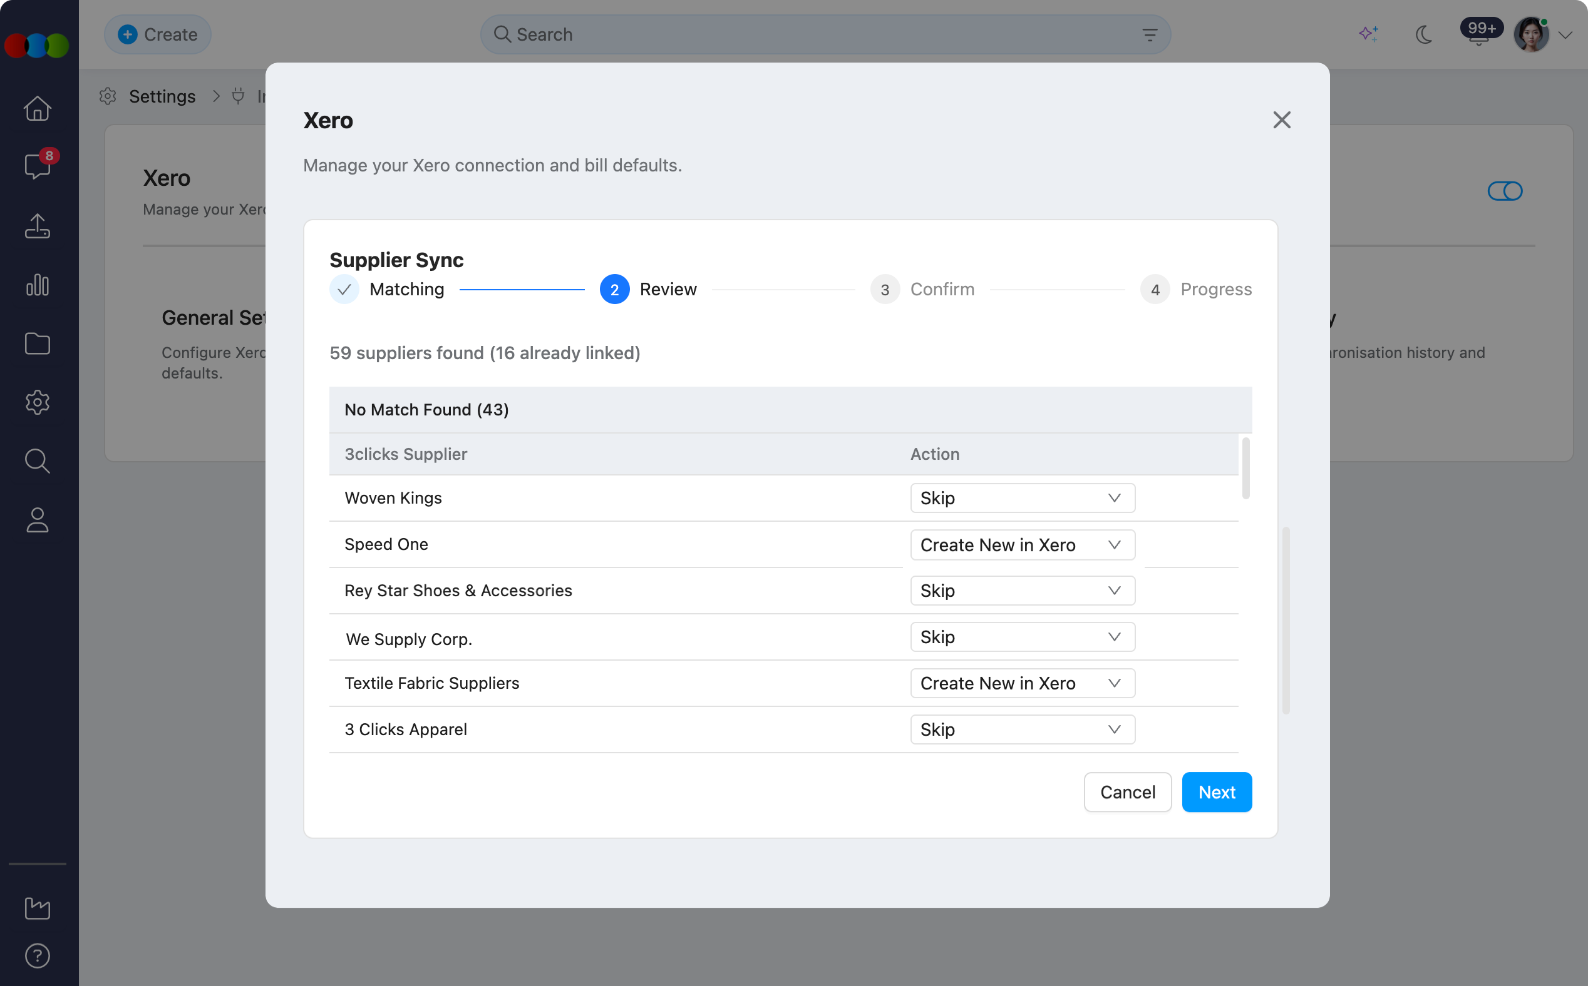Toggle dark mode moon icon

[1423, 34]
